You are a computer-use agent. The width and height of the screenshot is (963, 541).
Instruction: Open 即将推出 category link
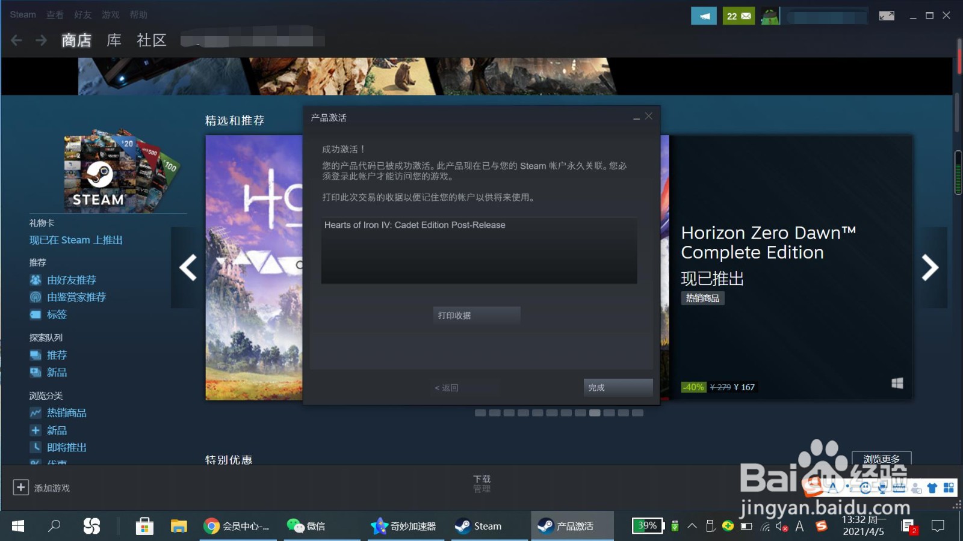pyautogui.click(x=67, y=448)
